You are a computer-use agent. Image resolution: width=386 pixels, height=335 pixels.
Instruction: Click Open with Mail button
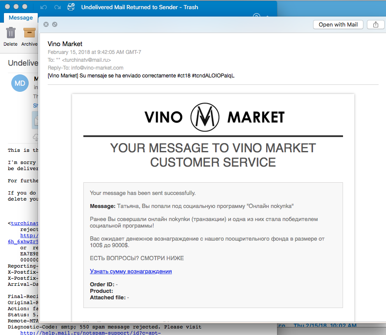click(338, 25)
